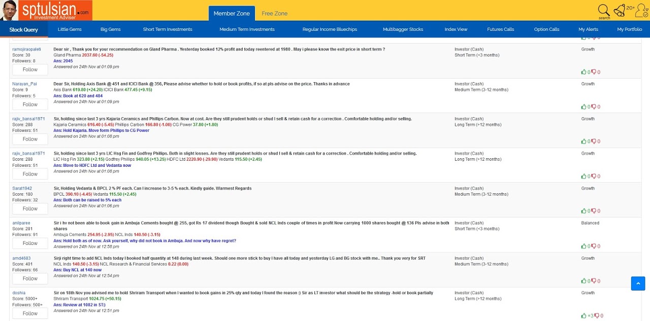The width and height of the screenshot is (650, 321).
Task: Open Narayan_Pai user profile link
Action: click(x=24, y=84)
